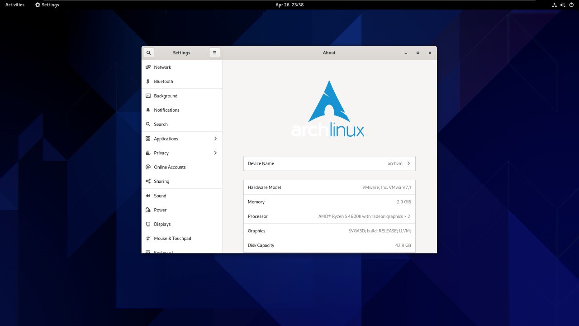Select Sharing in the sidebar
579x326 pixels.
pos(182,181)
